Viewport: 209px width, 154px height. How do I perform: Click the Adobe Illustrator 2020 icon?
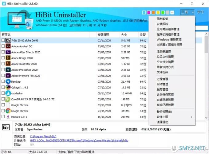pos(8,64)
